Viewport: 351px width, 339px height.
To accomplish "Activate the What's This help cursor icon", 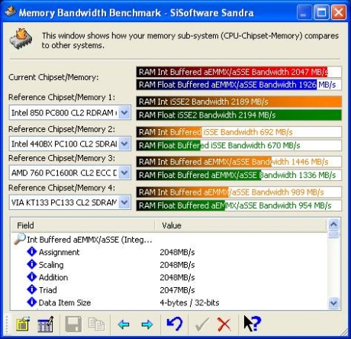I will pos(252,323).
